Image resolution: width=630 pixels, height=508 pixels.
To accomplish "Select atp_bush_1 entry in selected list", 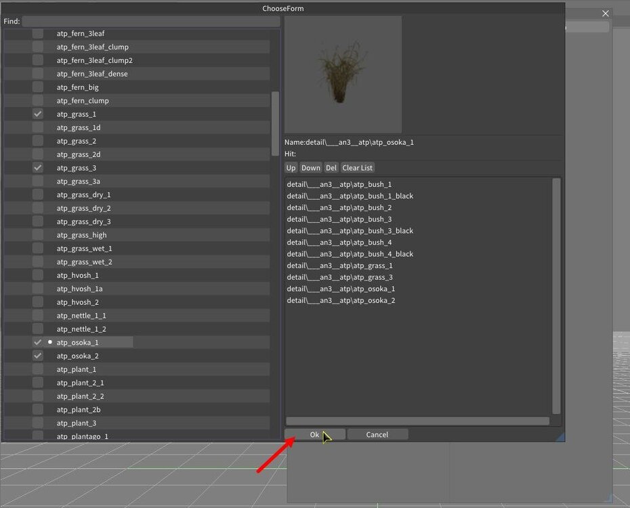I will point(339,184).
